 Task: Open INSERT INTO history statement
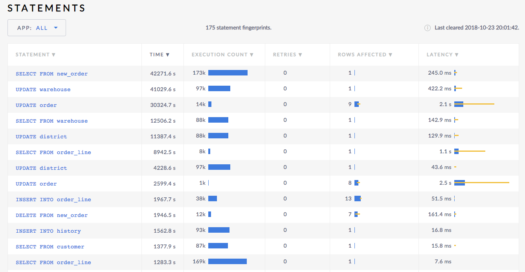point(48,231)
